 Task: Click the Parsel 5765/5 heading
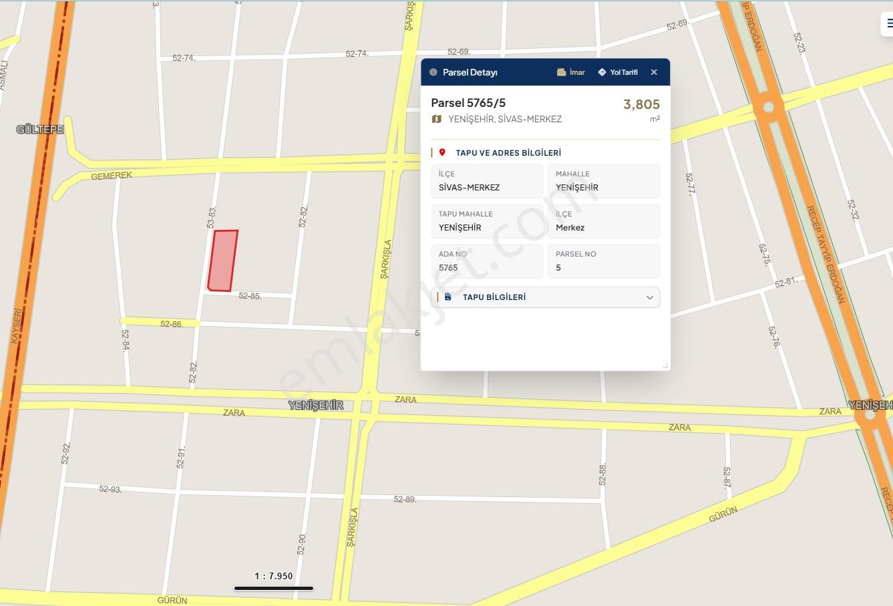(x=468, y=103)
